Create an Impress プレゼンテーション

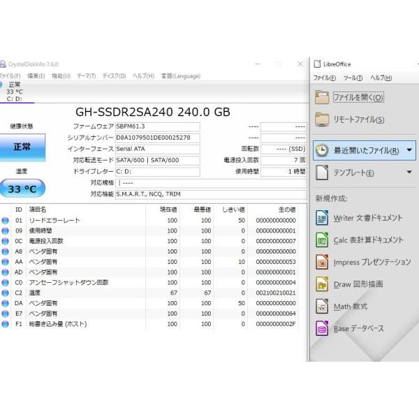click(x=372, y=263)
